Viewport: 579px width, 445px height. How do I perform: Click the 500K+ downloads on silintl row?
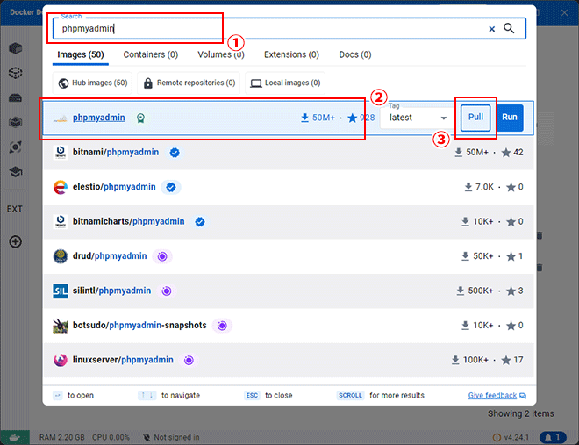point(475,291)
